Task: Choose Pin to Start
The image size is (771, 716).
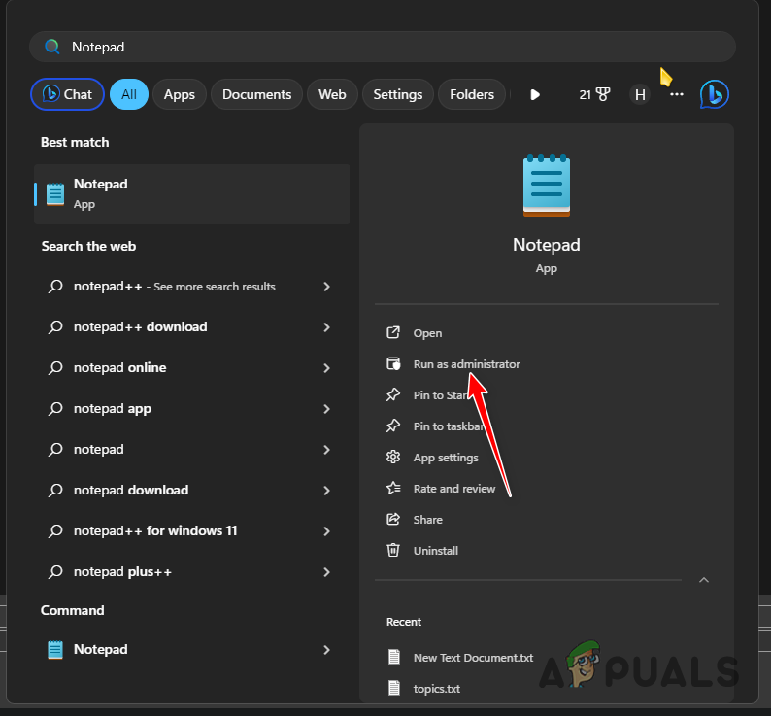Action: (440, 395)
